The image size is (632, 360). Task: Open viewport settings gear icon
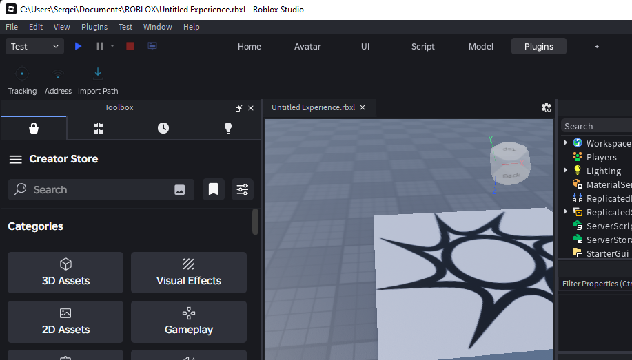point(546,107)
